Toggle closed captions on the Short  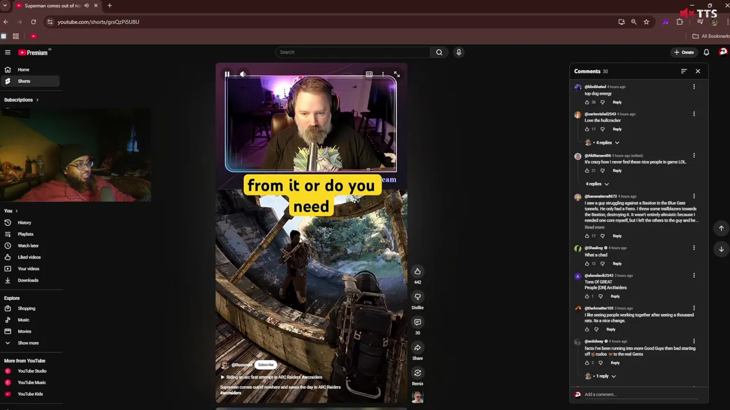(x=369, y=74)
